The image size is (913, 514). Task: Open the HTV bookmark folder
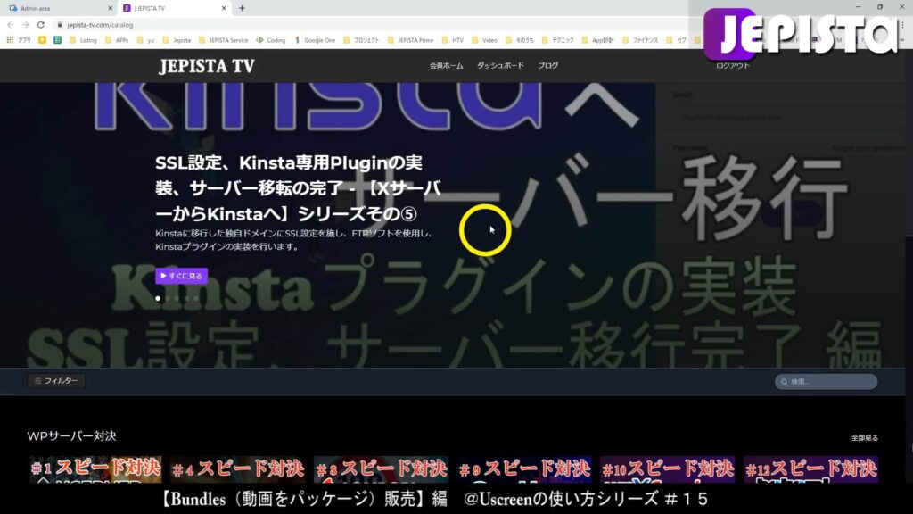pyautogui.click(x=452, y=40)
